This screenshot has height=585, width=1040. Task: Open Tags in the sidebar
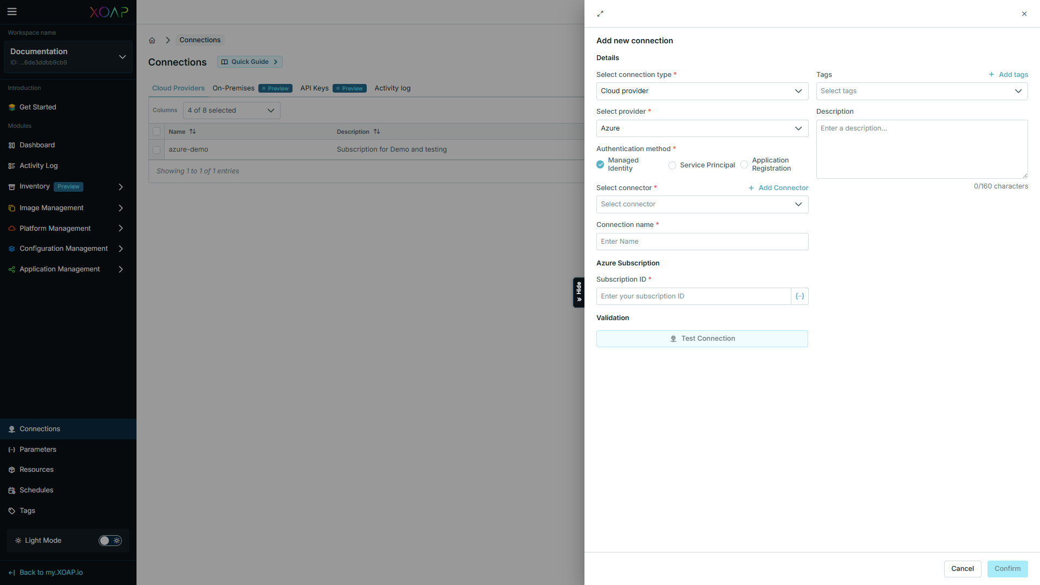point(27,511)
